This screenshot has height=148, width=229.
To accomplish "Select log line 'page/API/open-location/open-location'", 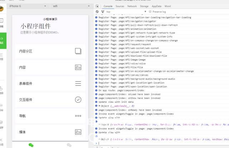I will click(x=133, y=86).
